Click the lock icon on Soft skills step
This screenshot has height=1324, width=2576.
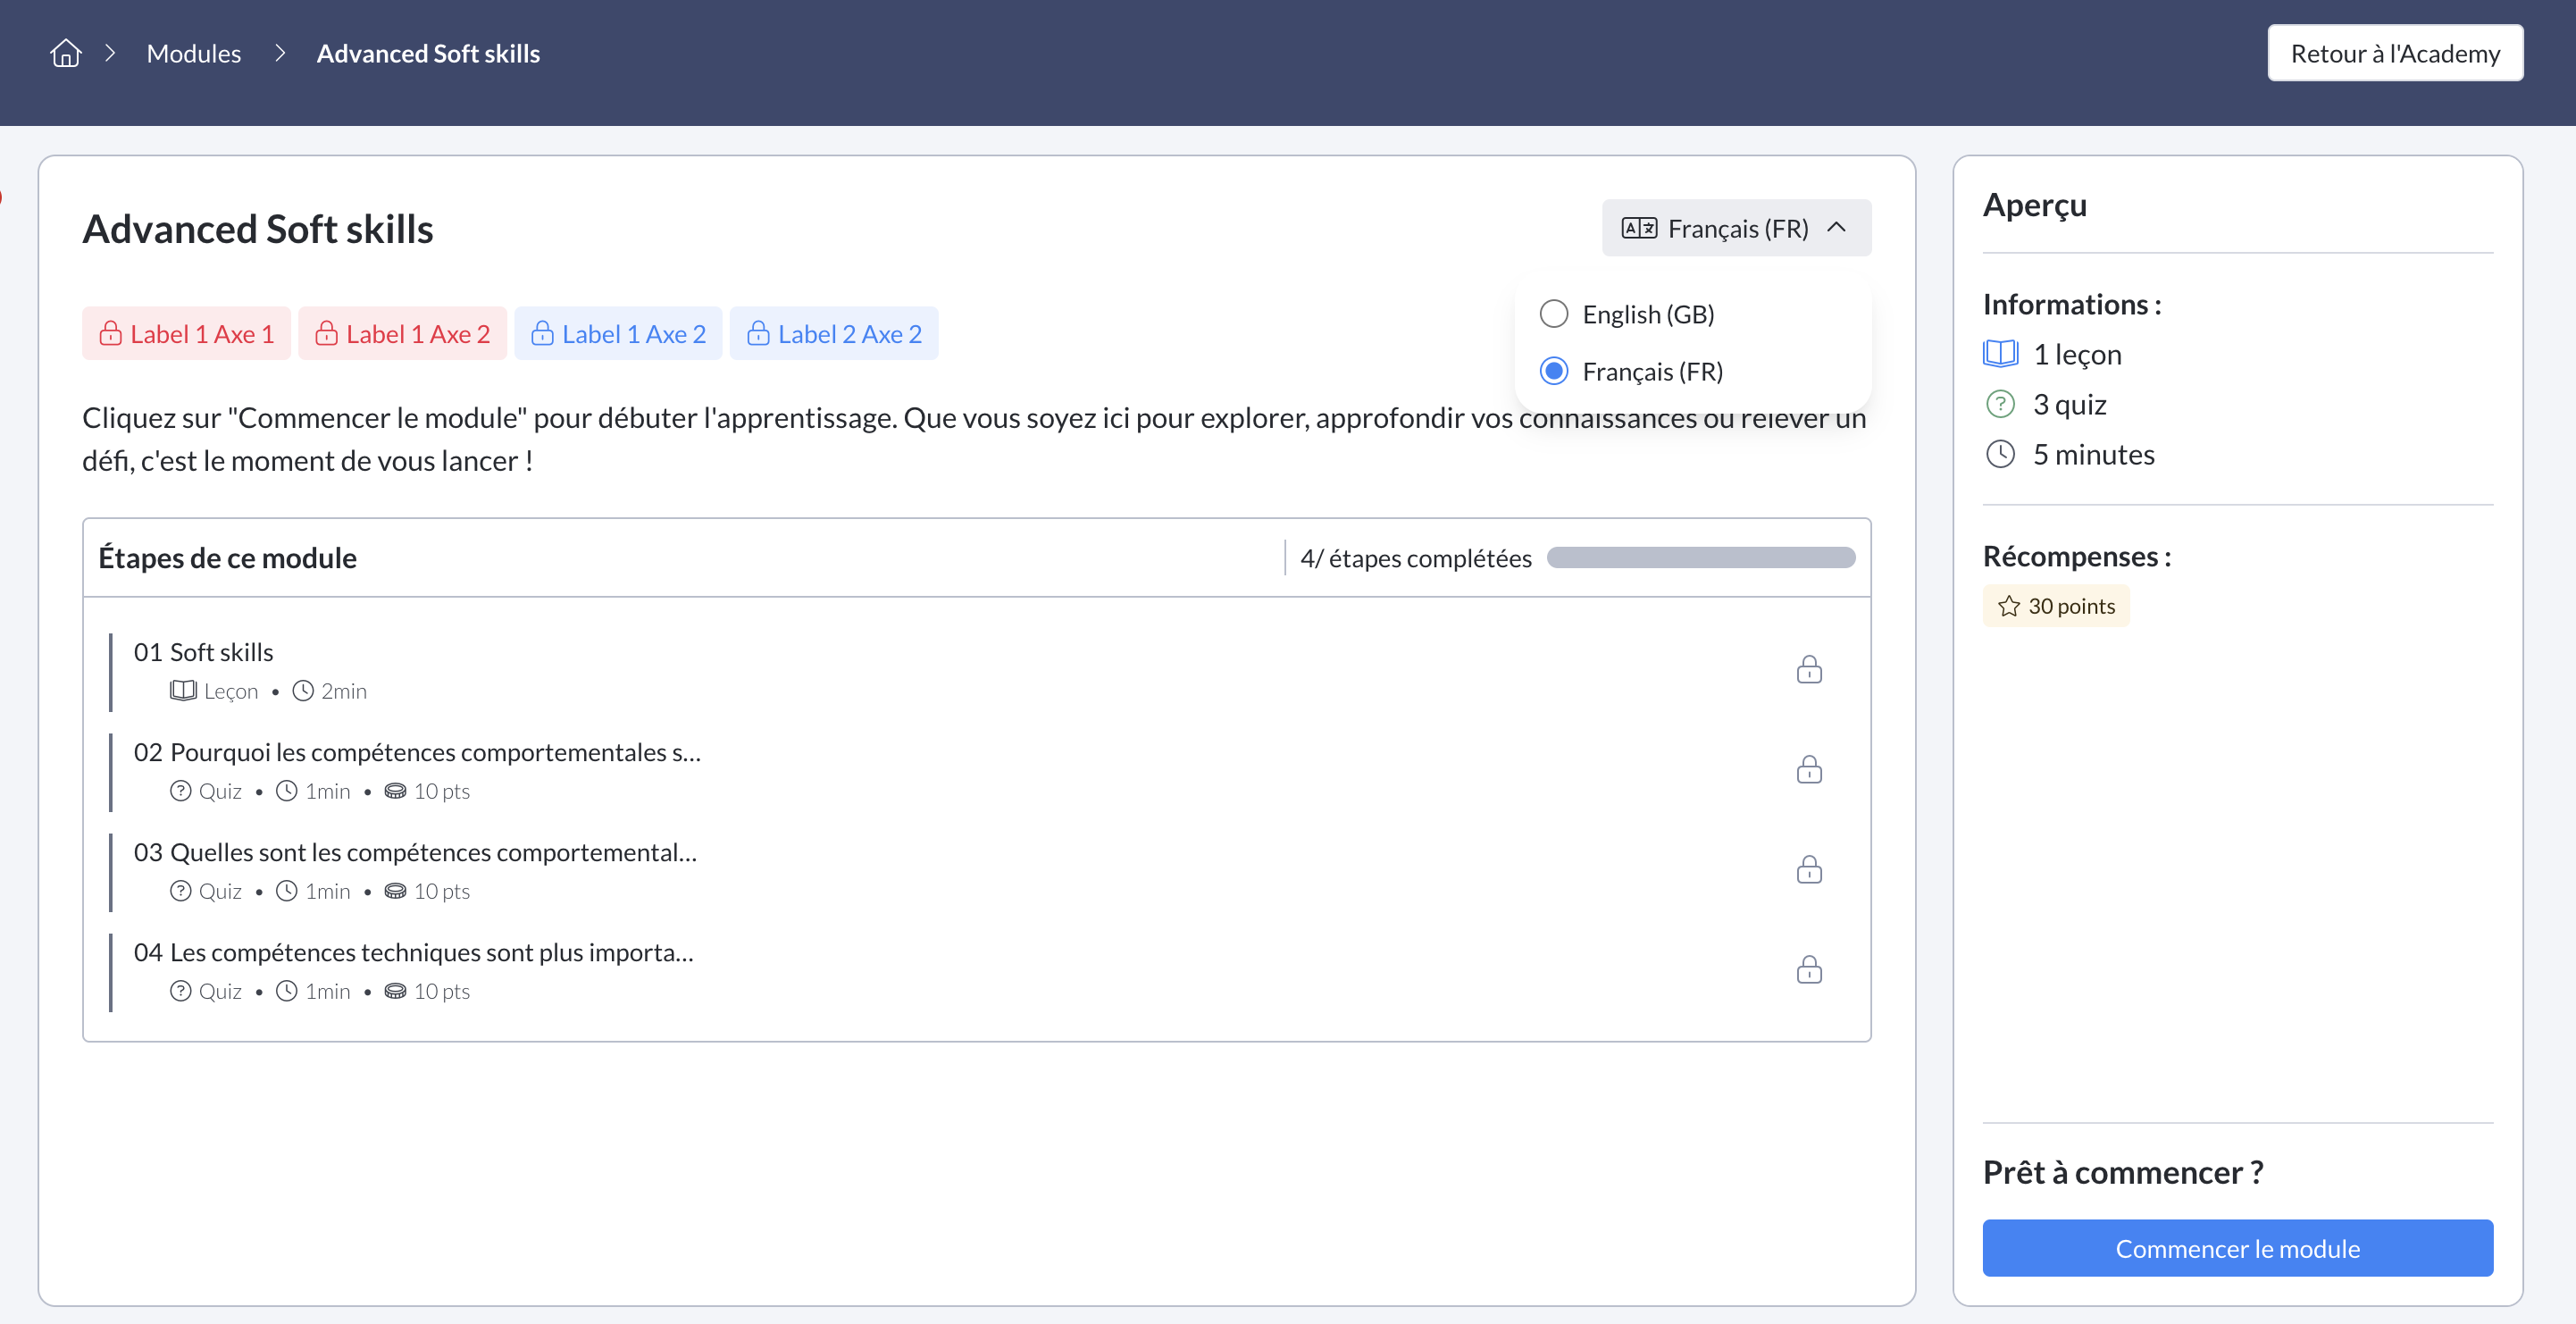(1808, 669)
